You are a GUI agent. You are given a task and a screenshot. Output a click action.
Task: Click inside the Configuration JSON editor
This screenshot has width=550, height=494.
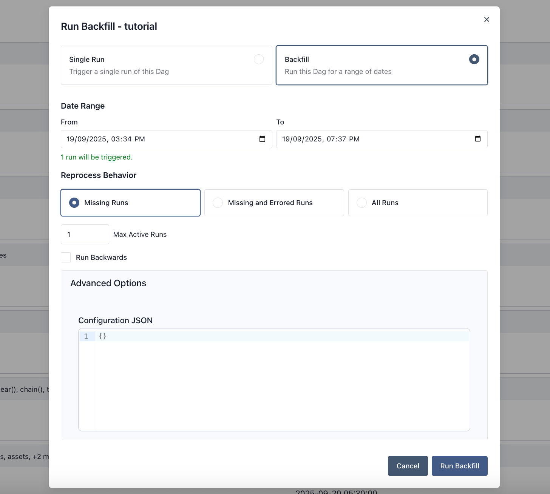coord(282,381)
